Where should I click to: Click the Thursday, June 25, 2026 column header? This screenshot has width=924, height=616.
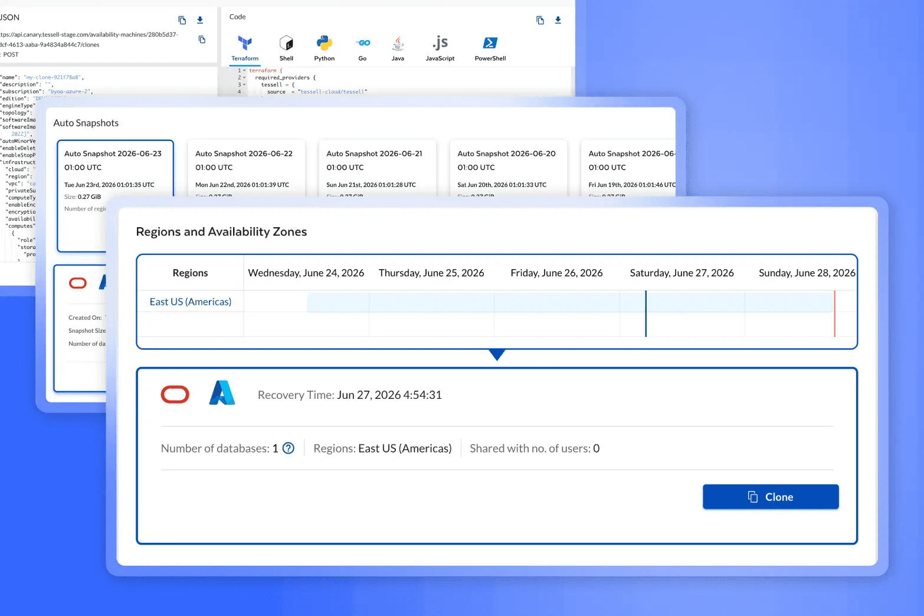pos(431,273)
